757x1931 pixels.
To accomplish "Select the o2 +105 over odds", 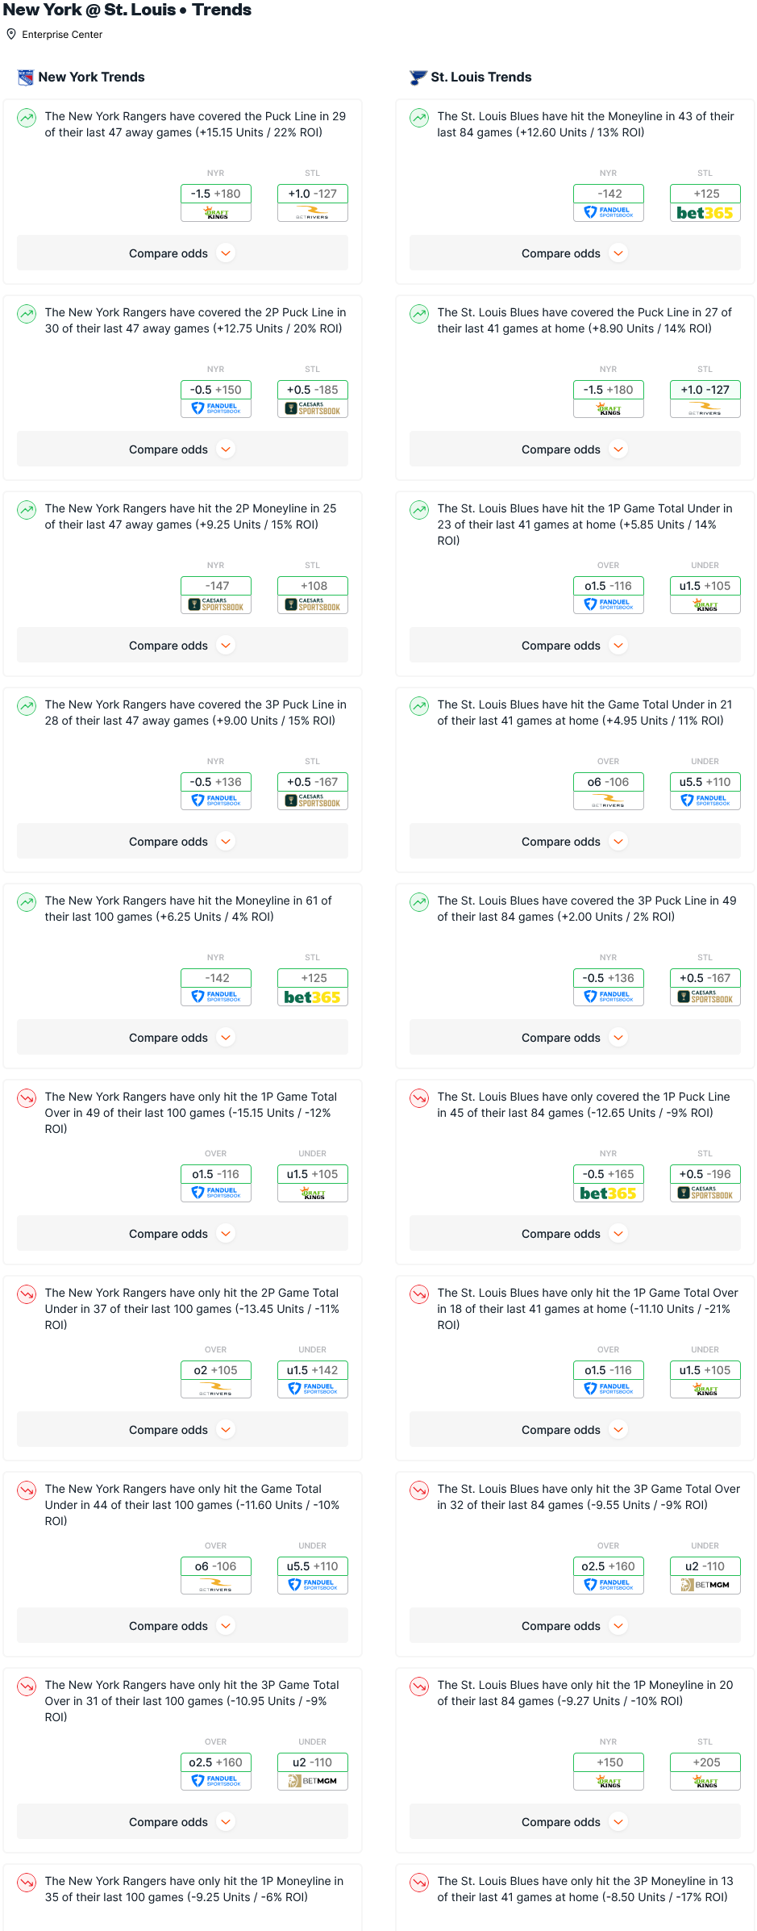I will tap(215, 1370).
